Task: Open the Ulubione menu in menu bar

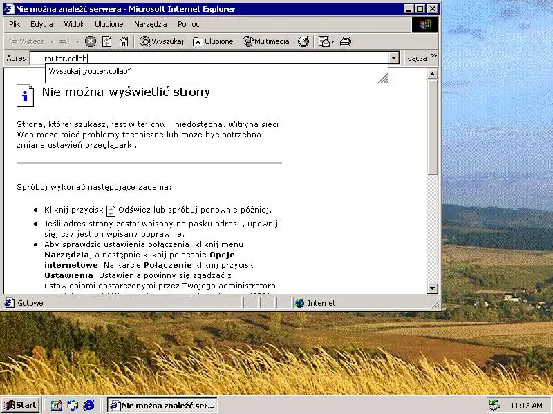Action: tap(109, 24)
